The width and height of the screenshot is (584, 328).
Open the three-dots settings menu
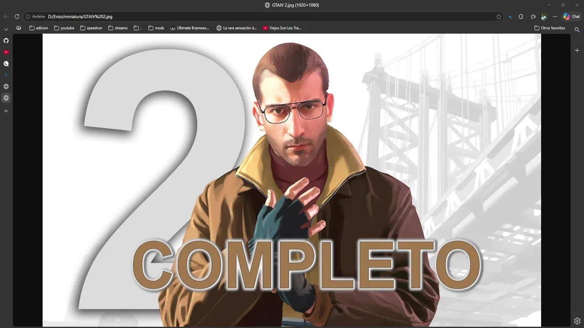pyautogui.click(x=555, y=16)
